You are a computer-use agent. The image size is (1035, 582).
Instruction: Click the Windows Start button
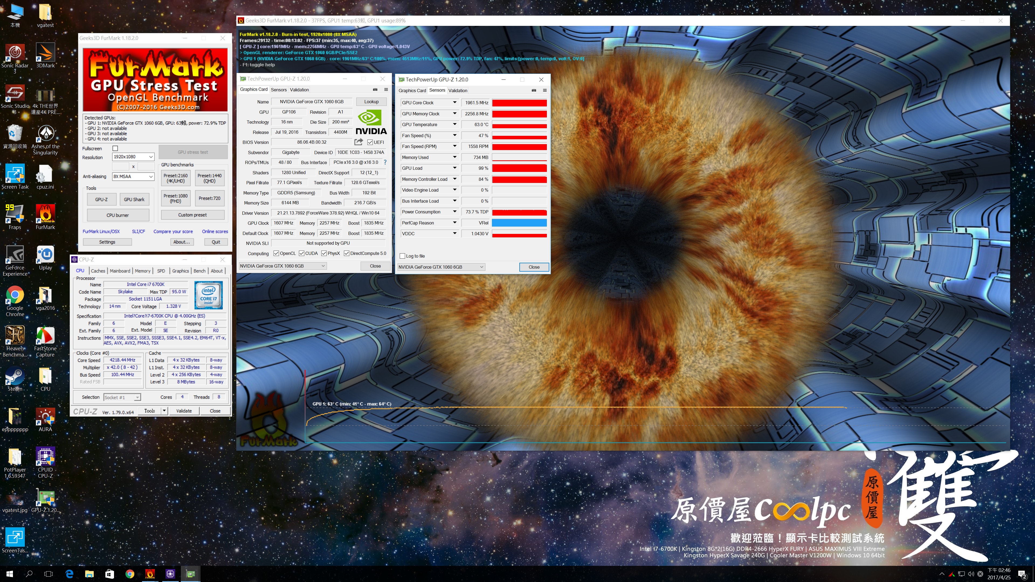[x=10, y=574]
